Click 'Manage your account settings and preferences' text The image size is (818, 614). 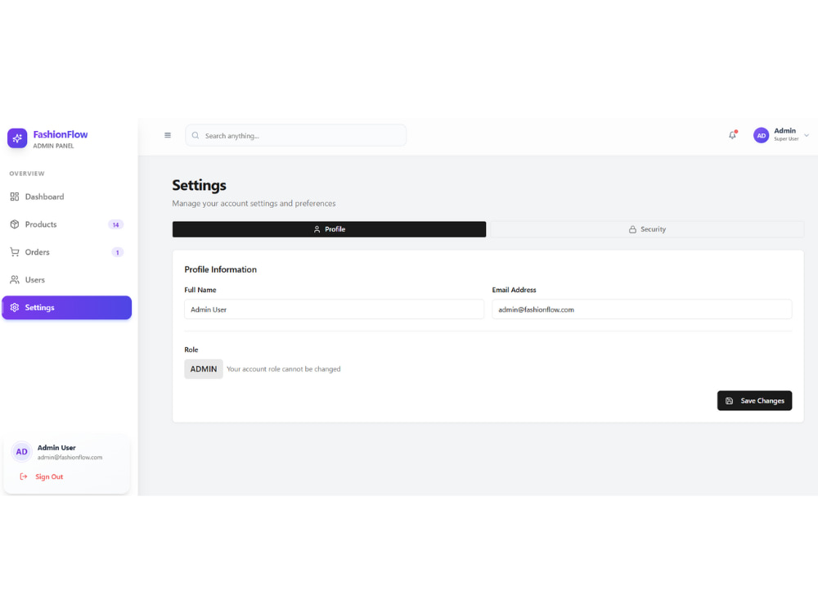pos(254,204)
